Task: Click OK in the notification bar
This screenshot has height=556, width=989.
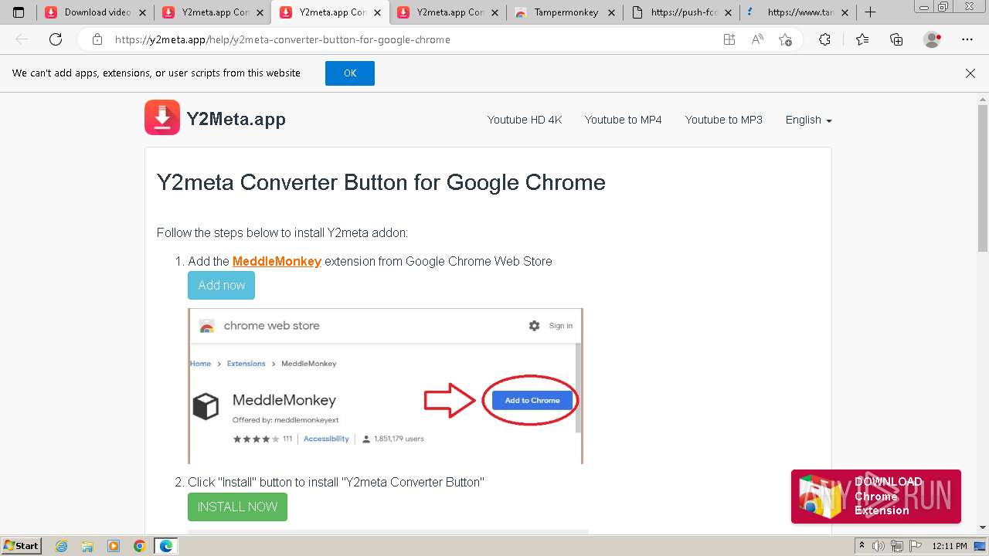Action: [x=350, y=73]
